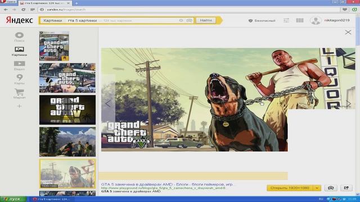Click the 'Найти' search button
Image resolution: width=360 pixels, height=202 pixels.
(206, 20)
